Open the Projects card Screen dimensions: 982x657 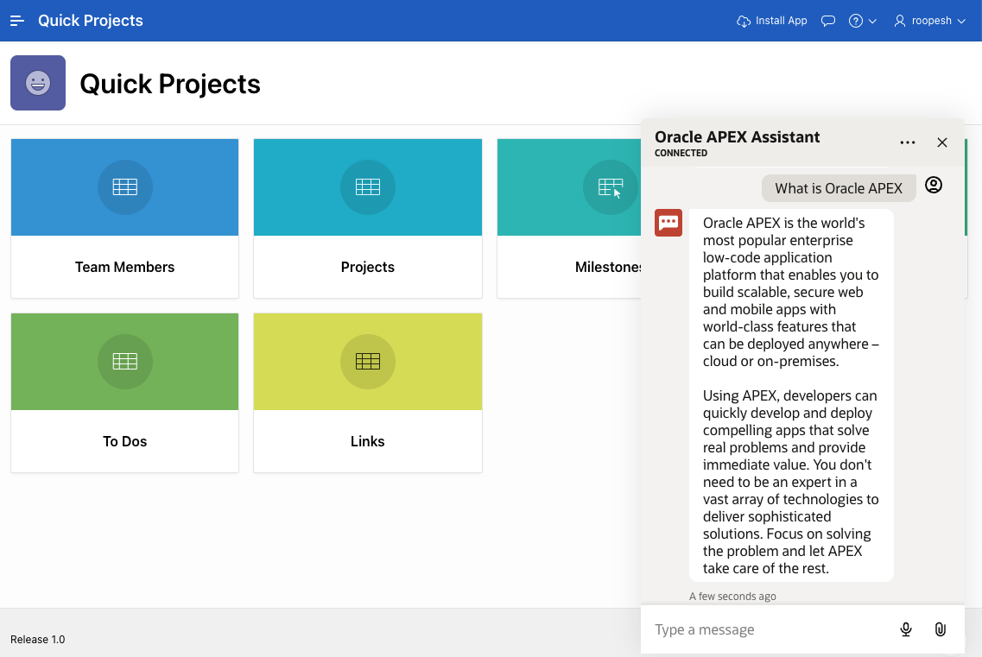click(368, 218)
